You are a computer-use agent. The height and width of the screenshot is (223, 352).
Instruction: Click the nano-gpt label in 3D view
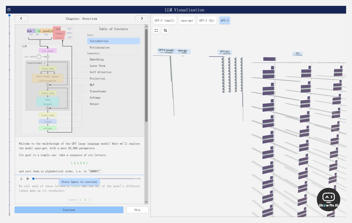pos(182,52)
